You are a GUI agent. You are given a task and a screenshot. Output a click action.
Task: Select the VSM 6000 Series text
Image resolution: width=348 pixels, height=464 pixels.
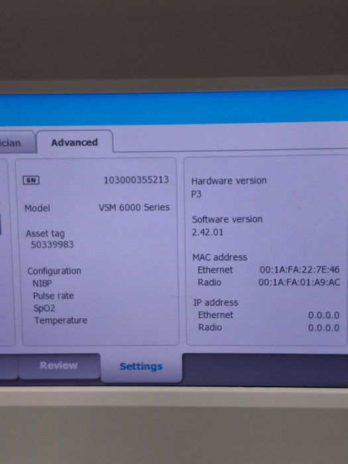click(x=135, y=207)
